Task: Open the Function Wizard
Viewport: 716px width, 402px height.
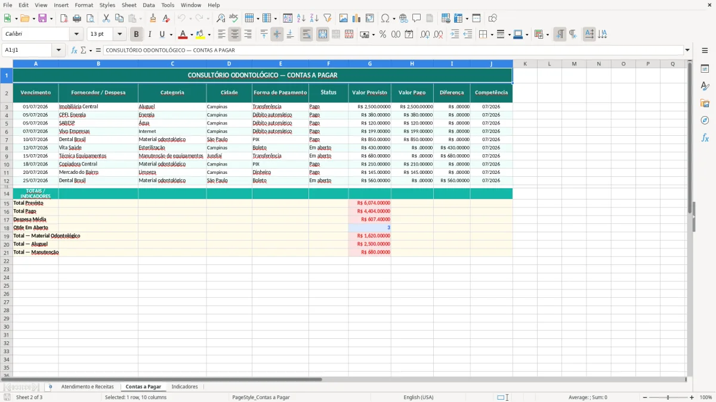Action: [75, 50]
